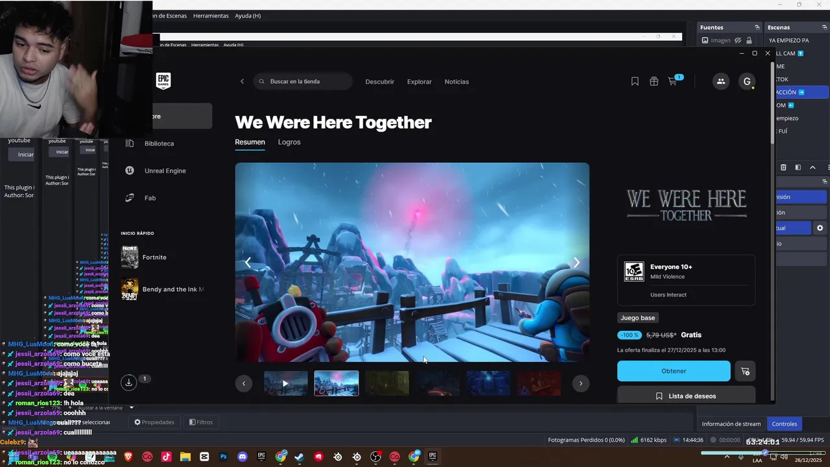Select the Controles tab in OBS
The image size is (830, 467).
click(x=784, y=424)
